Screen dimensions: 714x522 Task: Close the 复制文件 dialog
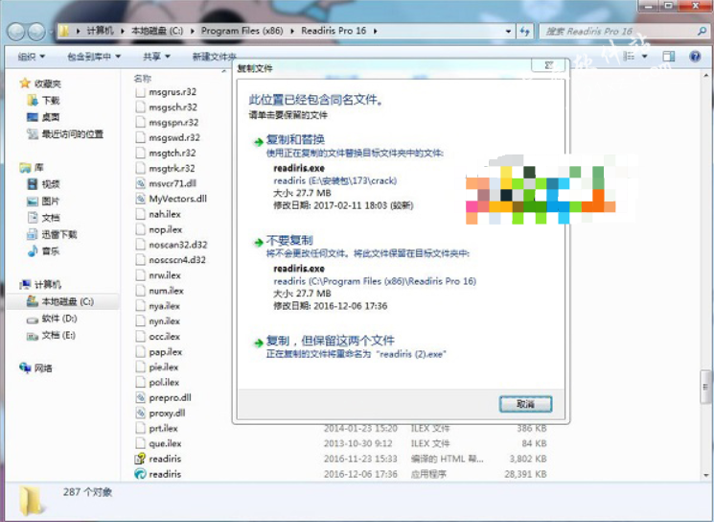pos(548,65)
